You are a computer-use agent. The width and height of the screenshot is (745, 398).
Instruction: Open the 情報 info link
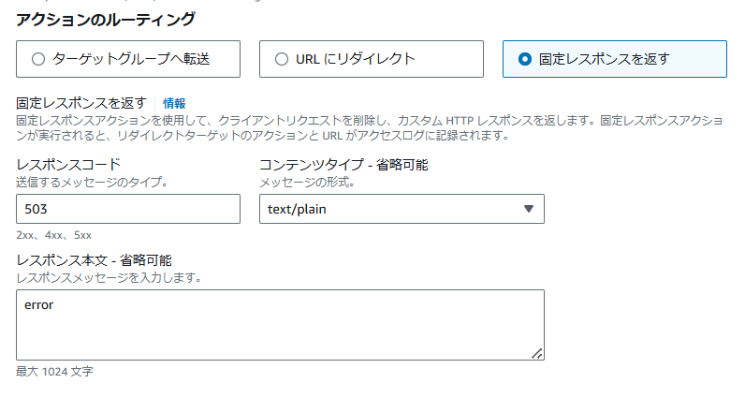pos(174,103)
